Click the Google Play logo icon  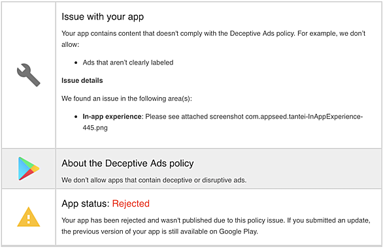[x=29, y=169]
